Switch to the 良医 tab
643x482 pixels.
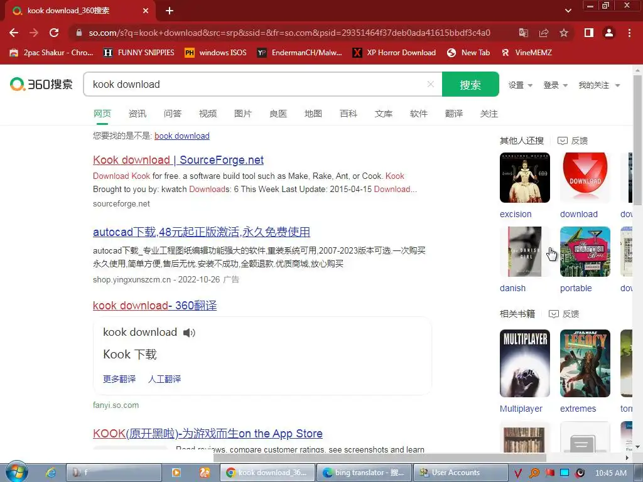pos(278,114)
